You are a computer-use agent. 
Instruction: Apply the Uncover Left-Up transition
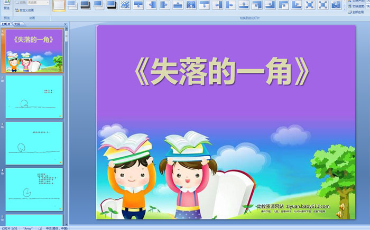point(271,5)
